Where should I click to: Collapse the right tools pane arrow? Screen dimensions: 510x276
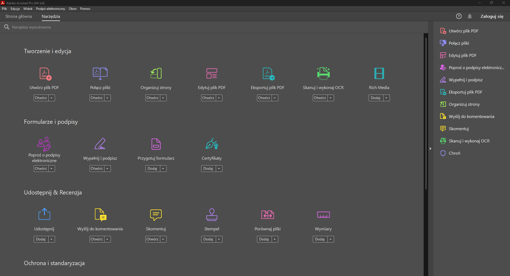tap(431, 149)
